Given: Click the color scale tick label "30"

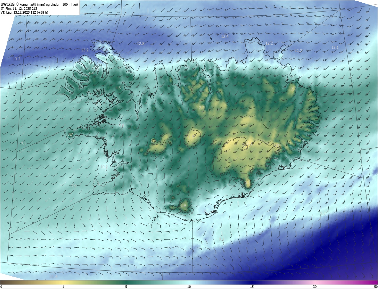Looking at the screenshot, I should pyautogui.click(x=315, y=287).
